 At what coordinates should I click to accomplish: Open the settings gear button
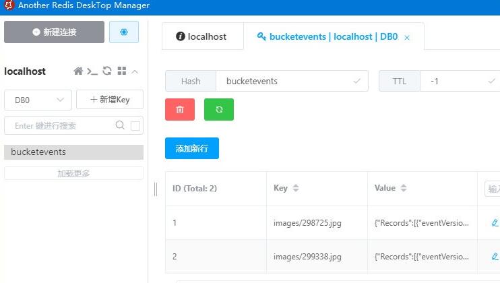point(124,32)
